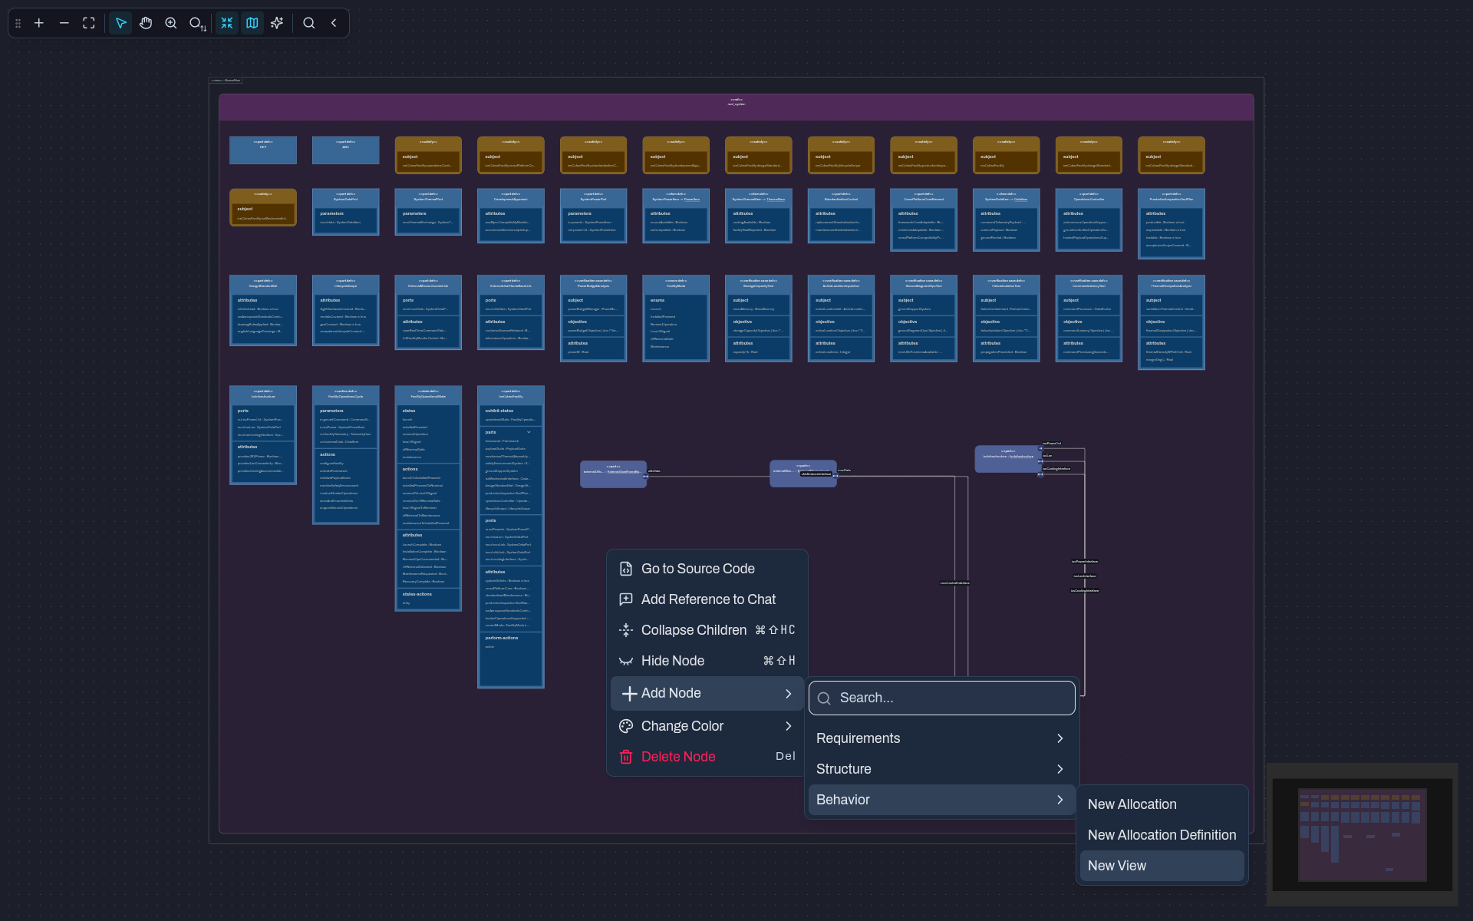The height and width of the screenshot is (921, 1473).
Task: Expand the Requirements submenu
Action: coord(941,738)
